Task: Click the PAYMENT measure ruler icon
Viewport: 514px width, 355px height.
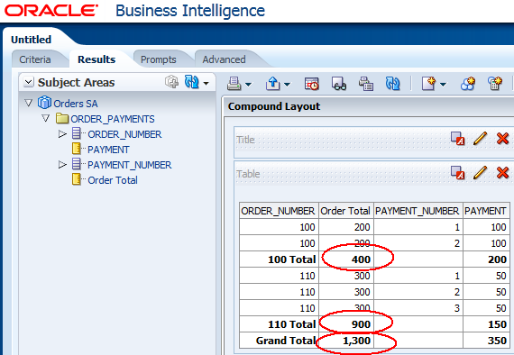Action: (x=77, y=149)
